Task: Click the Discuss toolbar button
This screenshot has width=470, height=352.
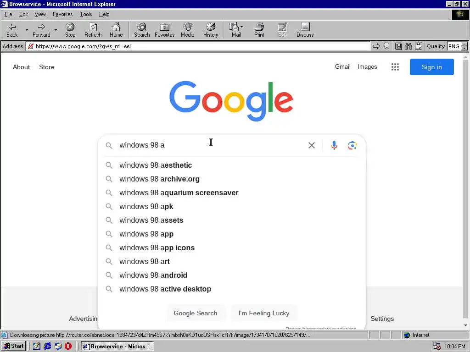Action: coord(305,30)
